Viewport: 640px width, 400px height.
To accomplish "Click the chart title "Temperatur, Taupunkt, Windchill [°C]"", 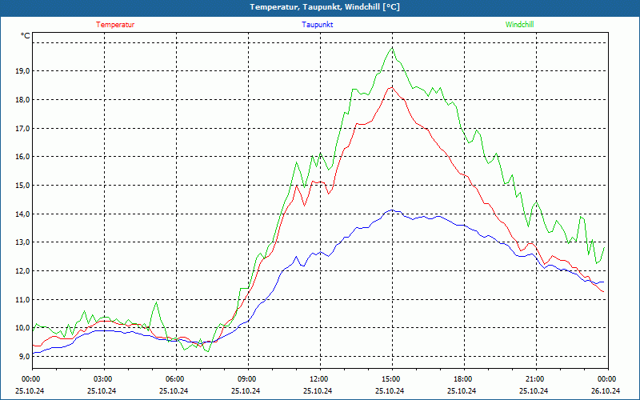I will coord(325,7).
